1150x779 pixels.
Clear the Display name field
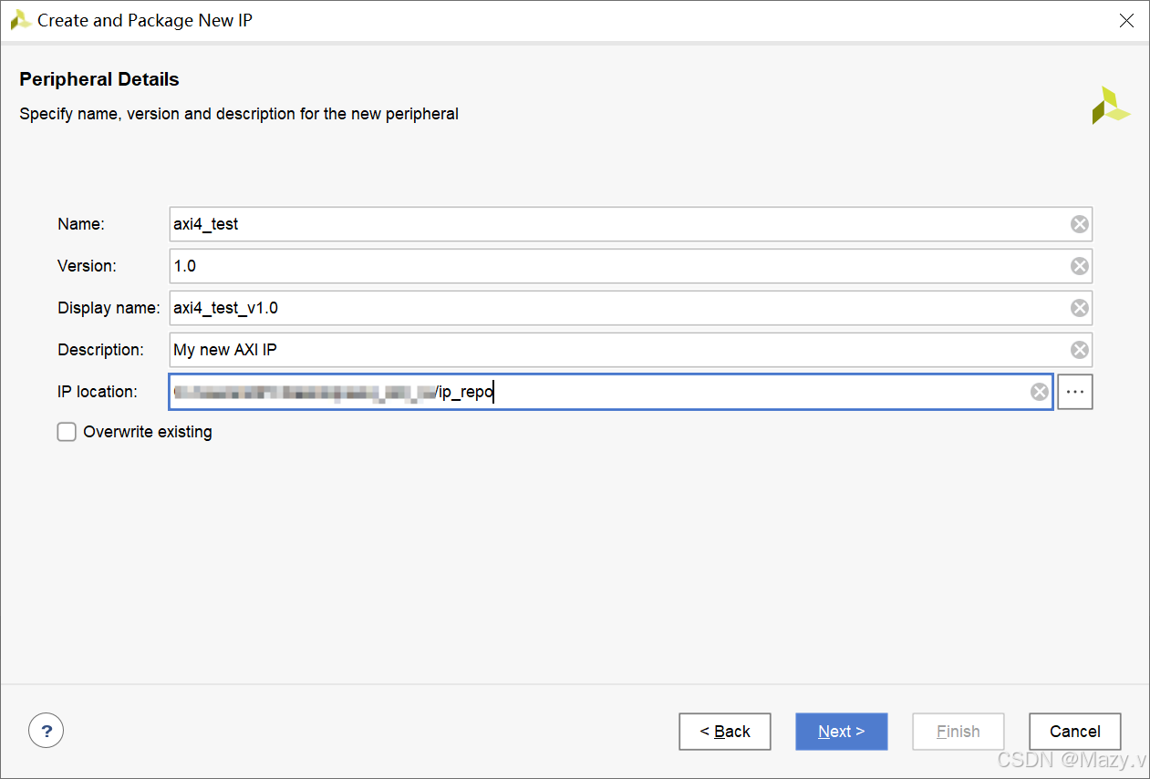(x=1079, y=308)
